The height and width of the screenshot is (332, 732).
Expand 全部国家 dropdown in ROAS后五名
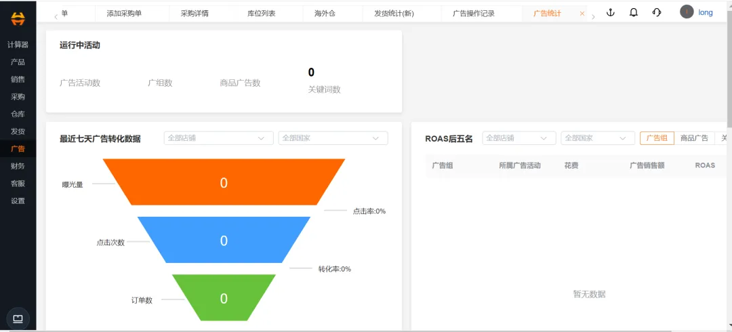click(598, 138)
